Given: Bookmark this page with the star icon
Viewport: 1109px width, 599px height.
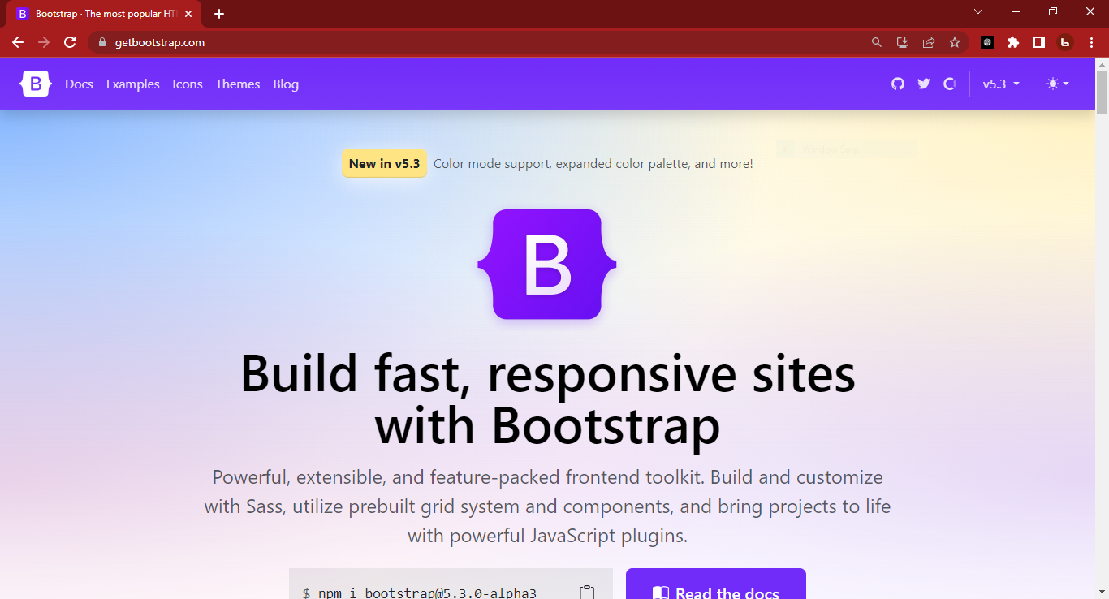Looking at the screenshot, I should click(x=955, y=42).
